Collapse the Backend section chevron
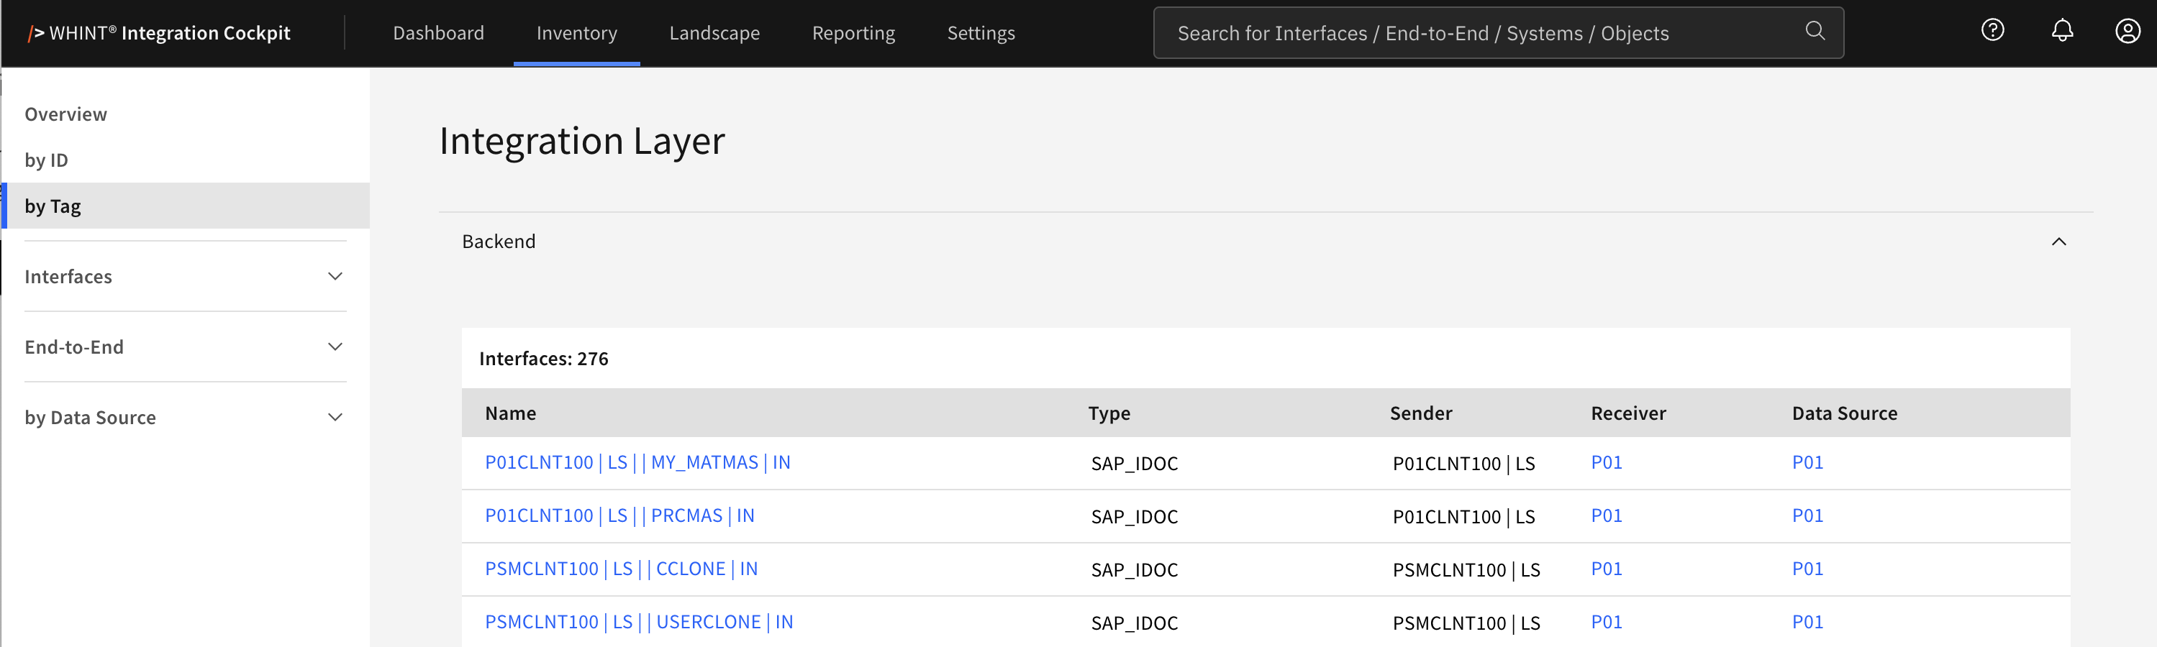The image size is (2157, 647). (2058, 242)
